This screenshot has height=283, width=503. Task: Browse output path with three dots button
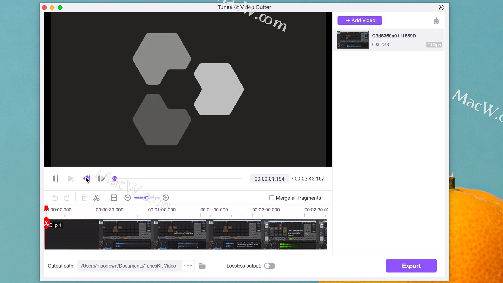[188, 266]
